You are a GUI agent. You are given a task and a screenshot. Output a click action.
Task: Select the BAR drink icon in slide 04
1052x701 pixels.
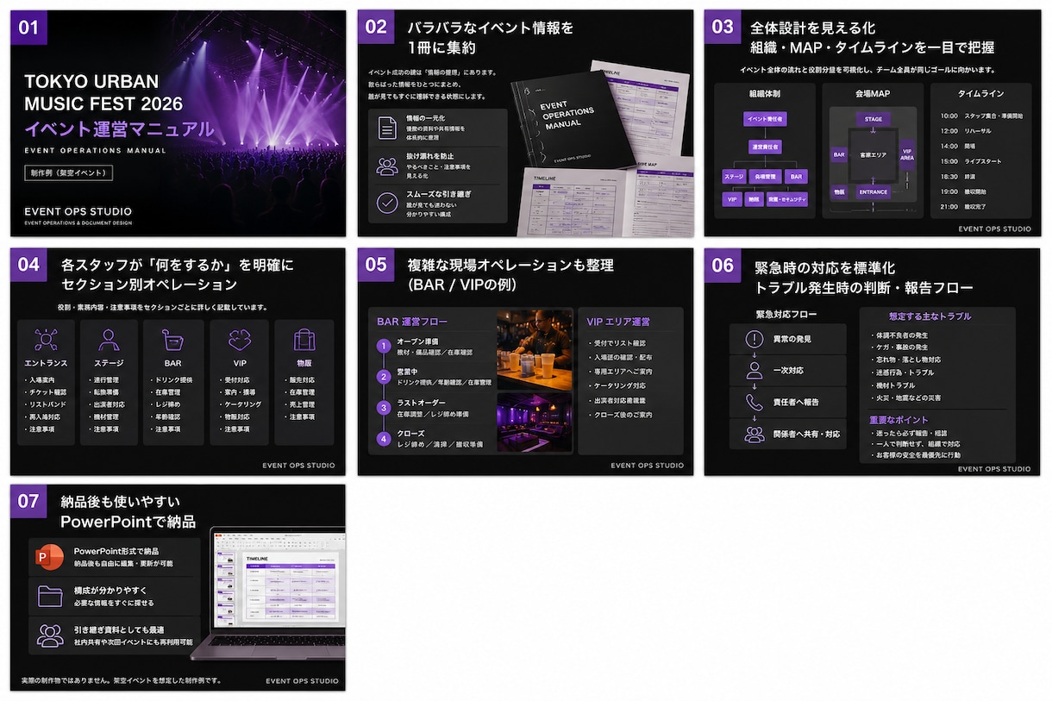172,339
